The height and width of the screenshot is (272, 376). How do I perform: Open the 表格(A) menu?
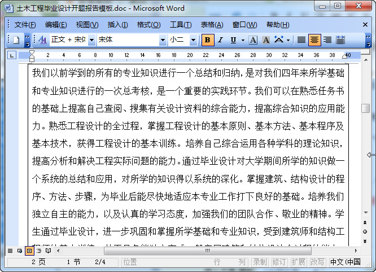(x=212, y=25)
